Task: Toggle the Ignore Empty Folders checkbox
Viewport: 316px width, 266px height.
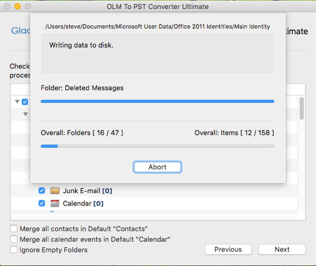Action: click(x=14, y=250)
